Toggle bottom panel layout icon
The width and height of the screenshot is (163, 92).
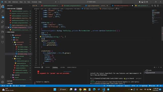click(x=142, y=2)
